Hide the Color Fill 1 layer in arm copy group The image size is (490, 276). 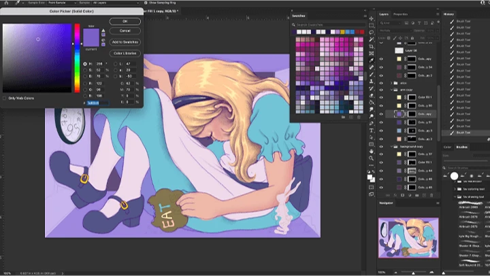(381, 97)
